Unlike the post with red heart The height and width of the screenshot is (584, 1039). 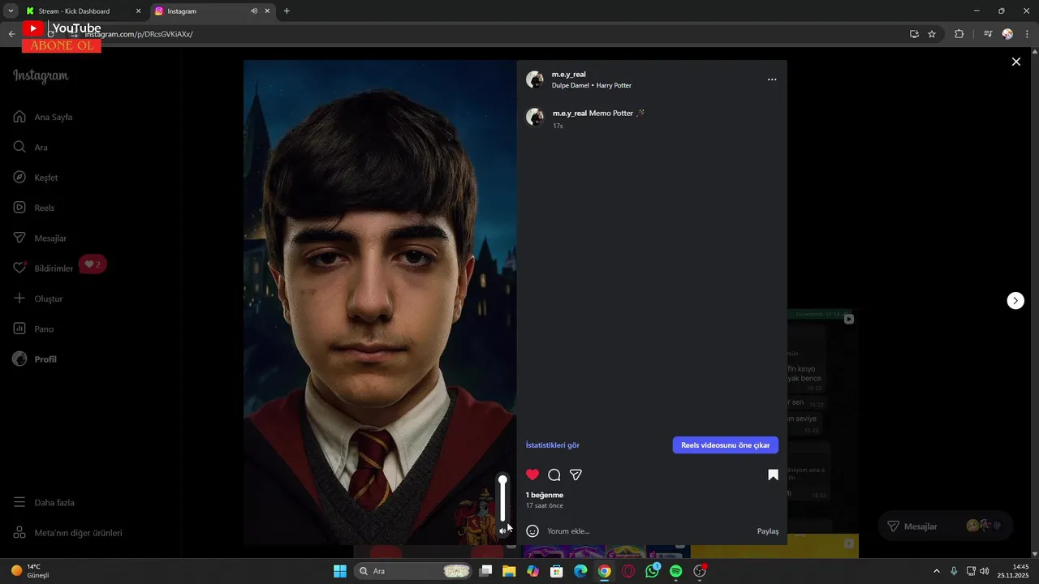[x=532, y=475]
